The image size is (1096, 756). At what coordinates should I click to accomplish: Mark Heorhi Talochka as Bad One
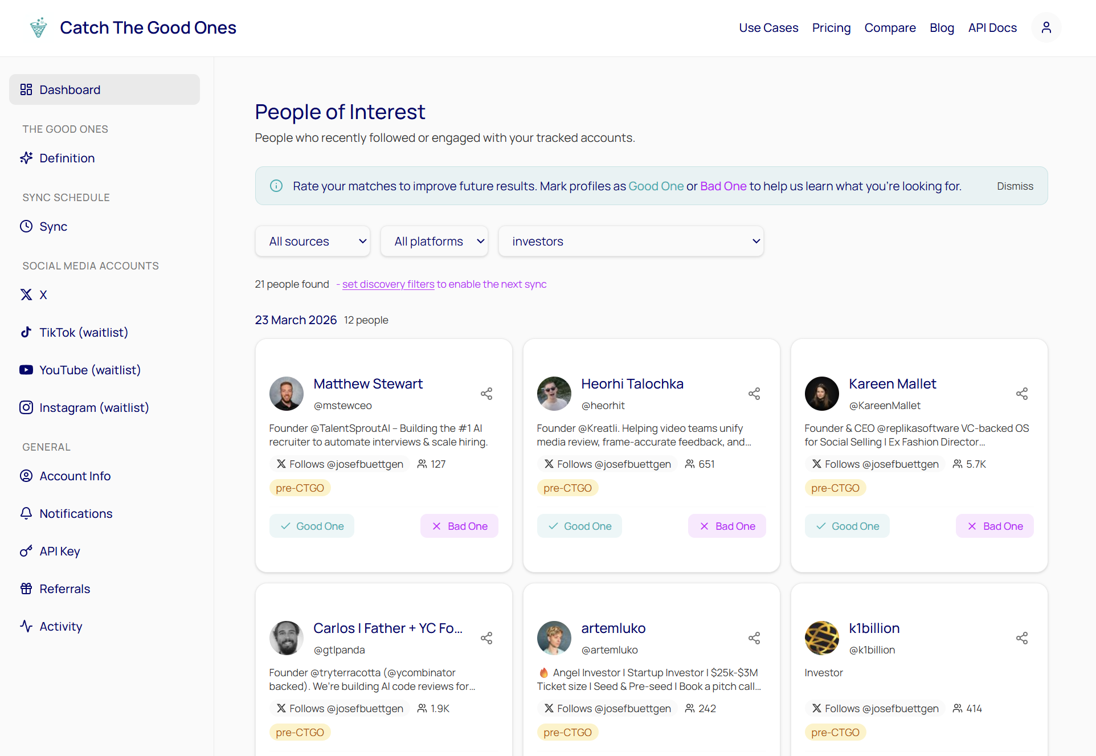pos(727,526)
